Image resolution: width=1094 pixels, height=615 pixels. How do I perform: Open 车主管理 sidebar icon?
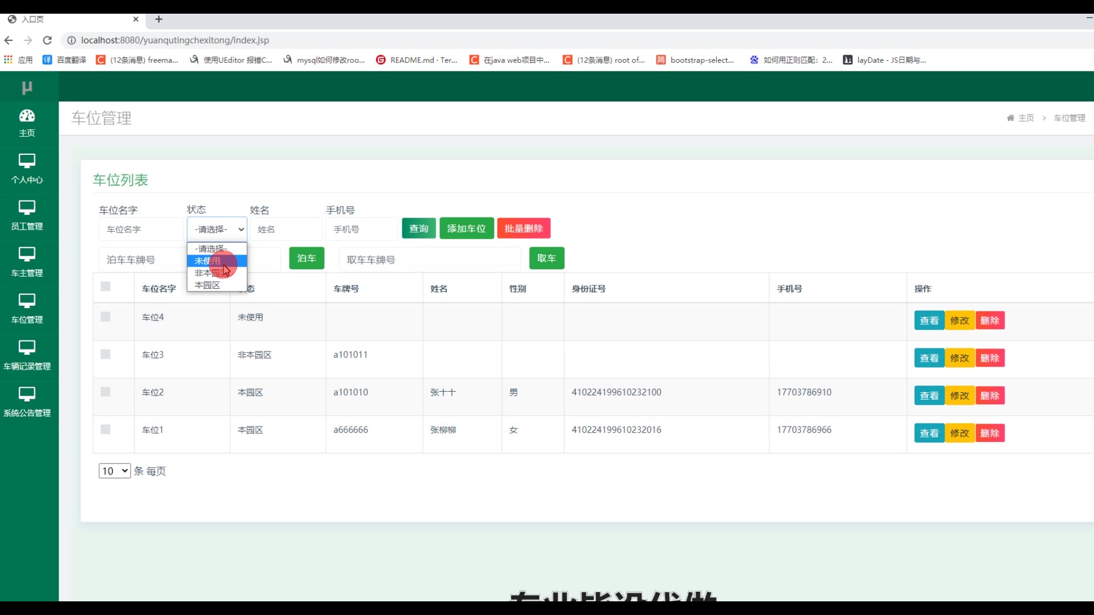(x=27, y=255)
